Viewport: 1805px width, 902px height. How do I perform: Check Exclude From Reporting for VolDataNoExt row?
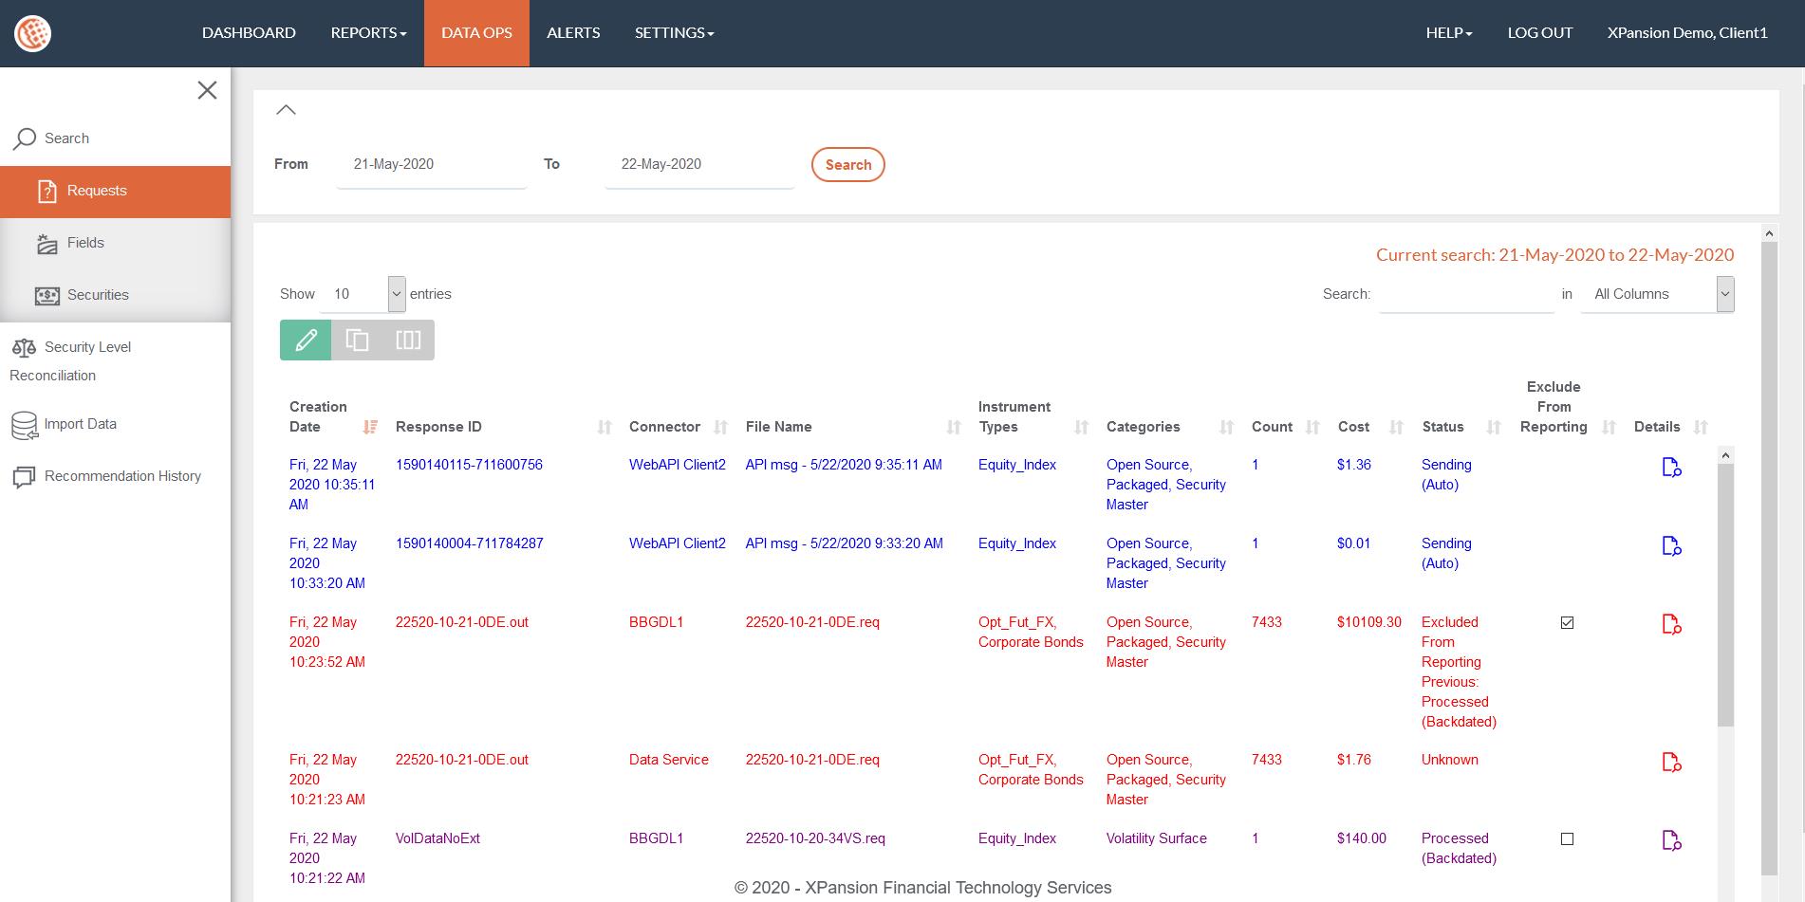click(x=1567, y=839)
